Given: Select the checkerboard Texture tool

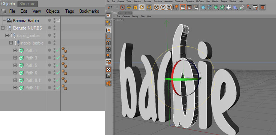Looking at the screenshot, I should [x=109, y=70].
